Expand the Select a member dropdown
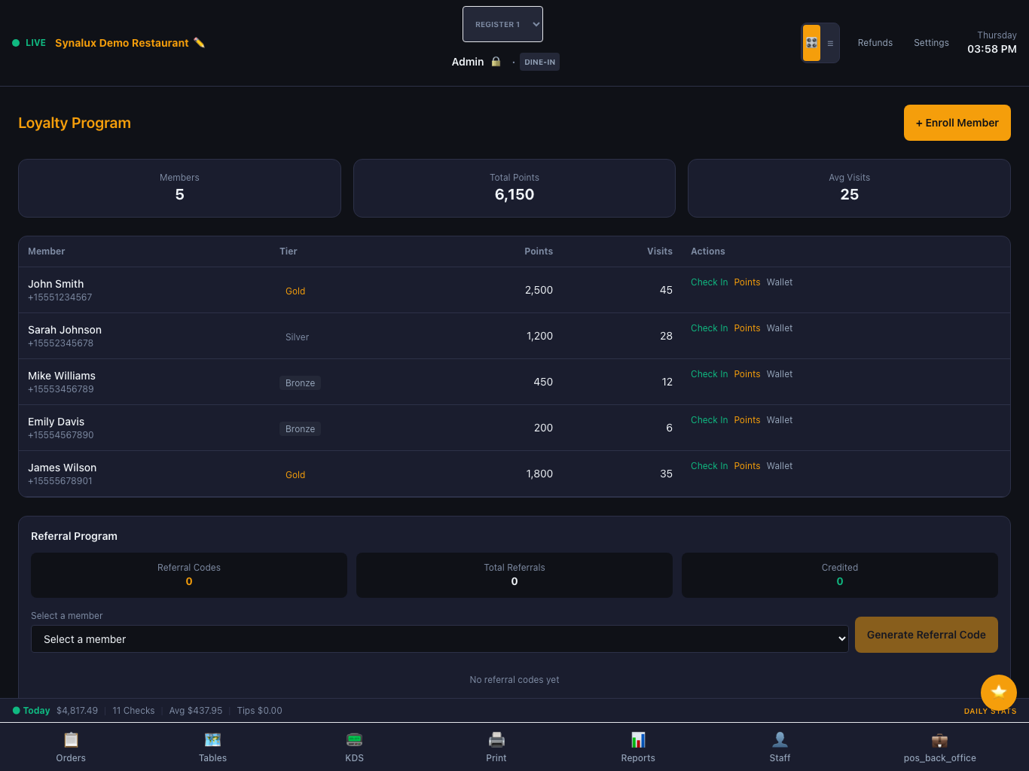The image size is (1029, 771). pos(440,639)
